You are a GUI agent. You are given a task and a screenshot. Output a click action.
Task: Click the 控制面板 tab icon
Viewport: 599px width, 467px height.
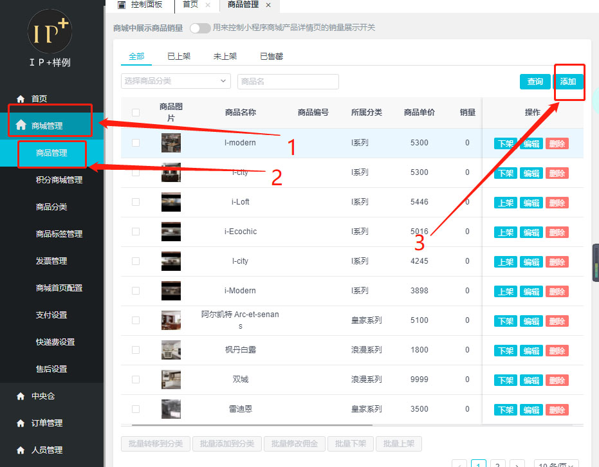point(122,5)
